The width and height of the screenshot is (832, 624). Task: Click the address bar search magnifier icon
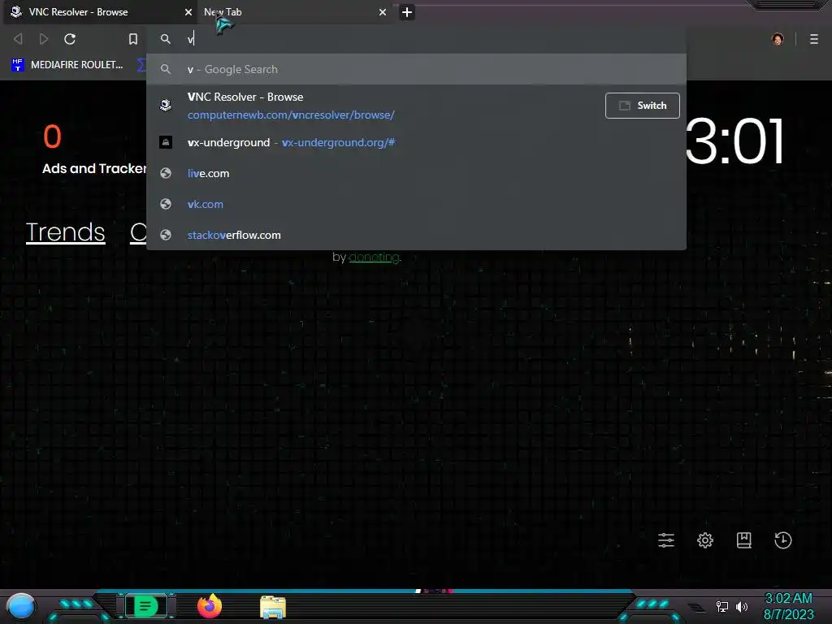[x=166, y=39]
